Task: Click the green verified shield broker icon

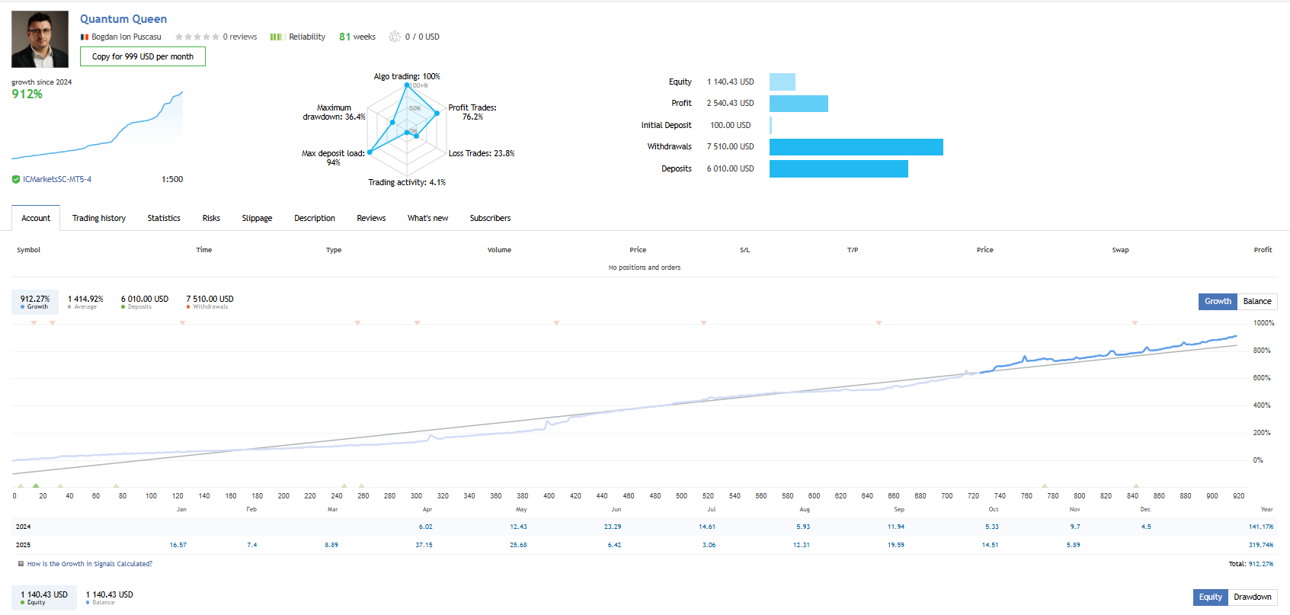Action: coord(16,180)
